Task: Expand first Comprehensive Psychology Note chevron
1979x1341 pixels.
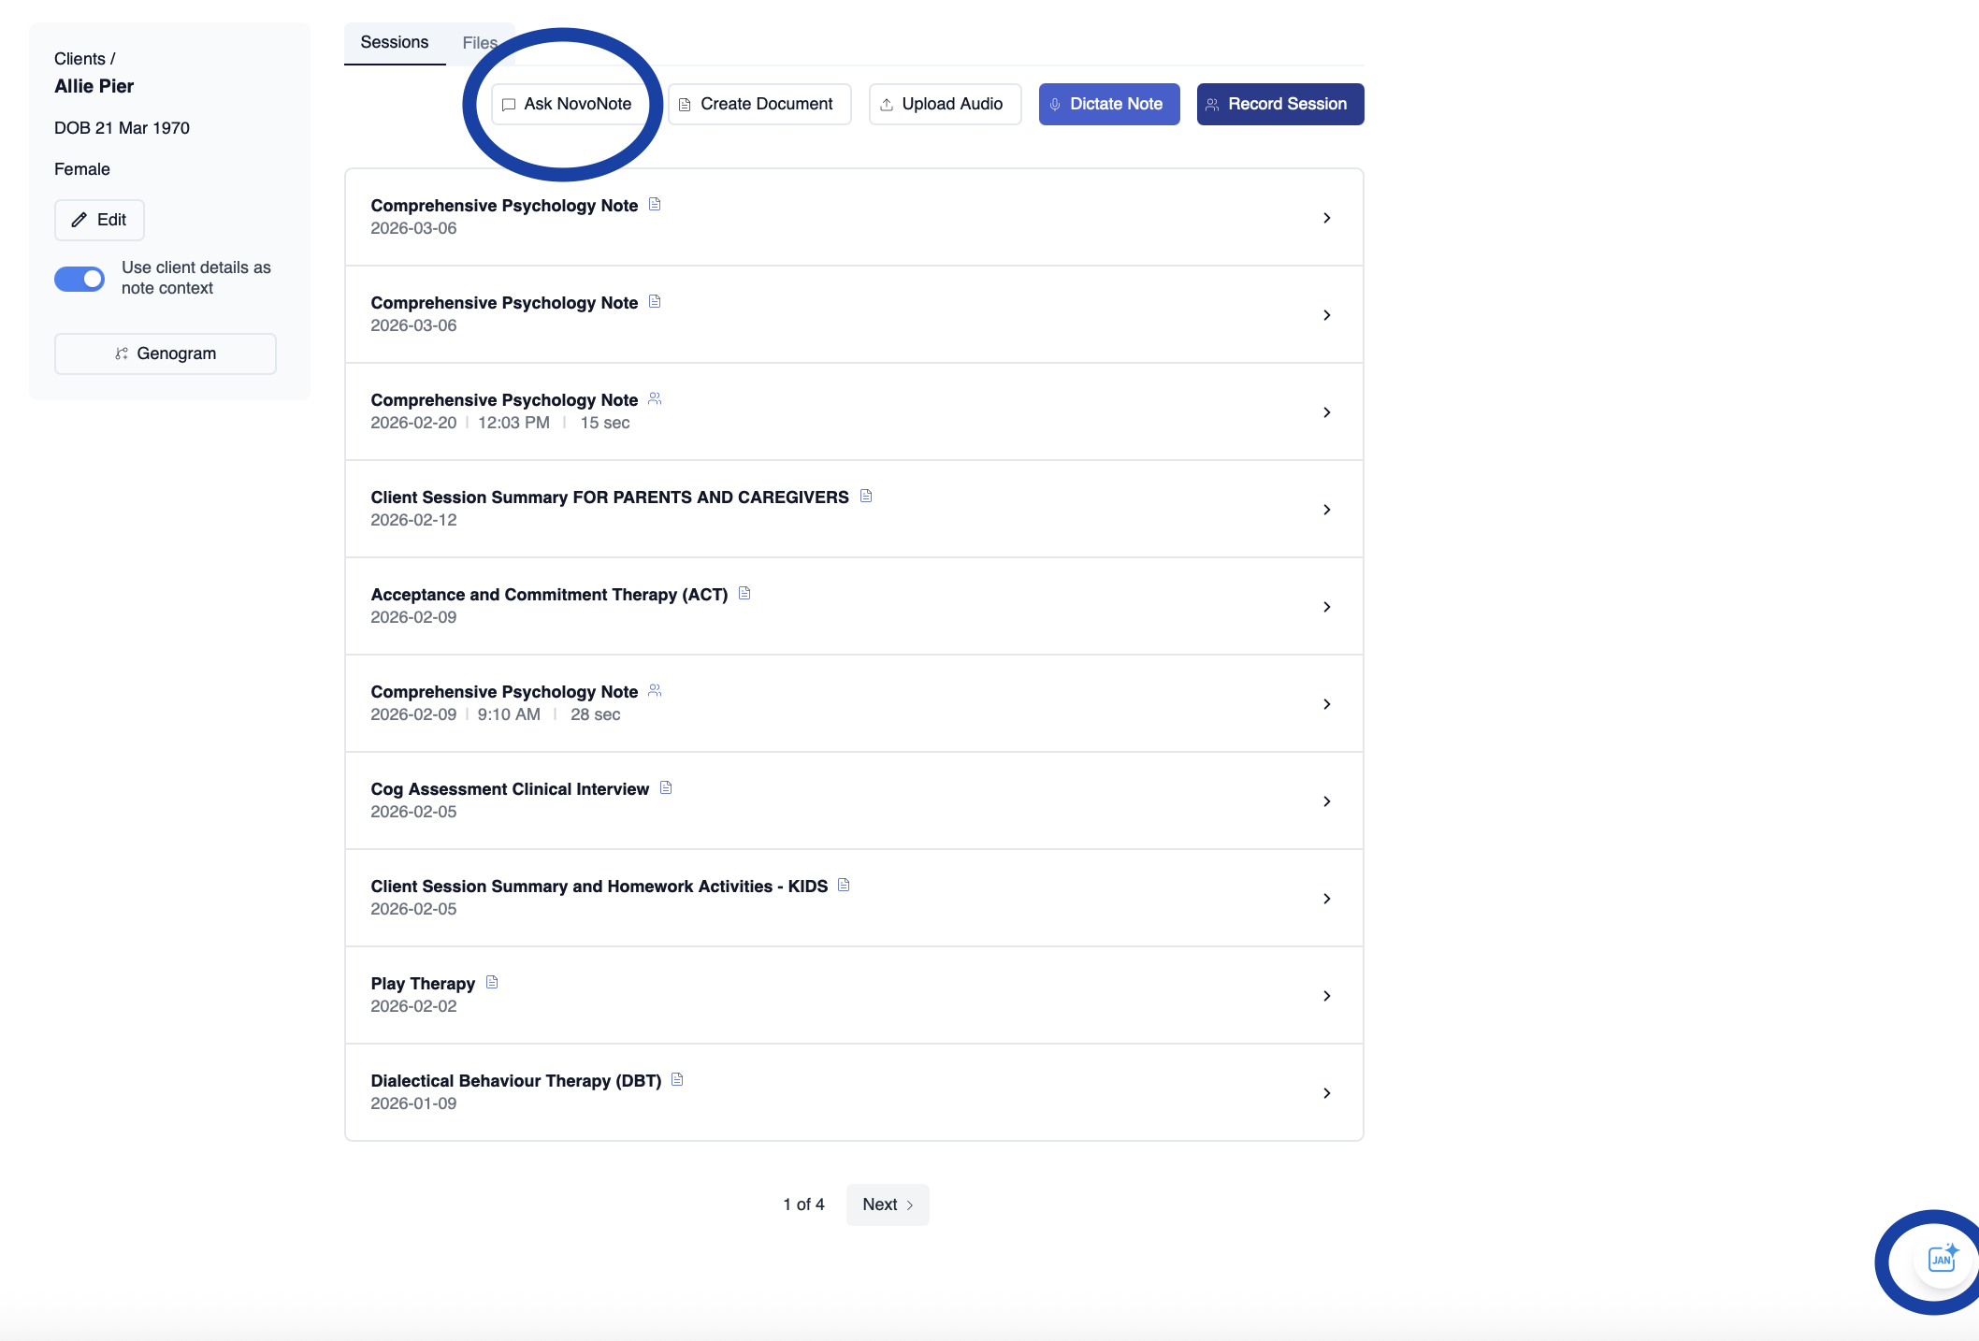Action: coord(1326,218)
